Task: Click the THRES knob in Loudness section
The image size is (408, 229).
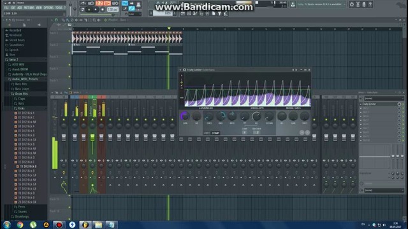Action: [x=208, y=116]
